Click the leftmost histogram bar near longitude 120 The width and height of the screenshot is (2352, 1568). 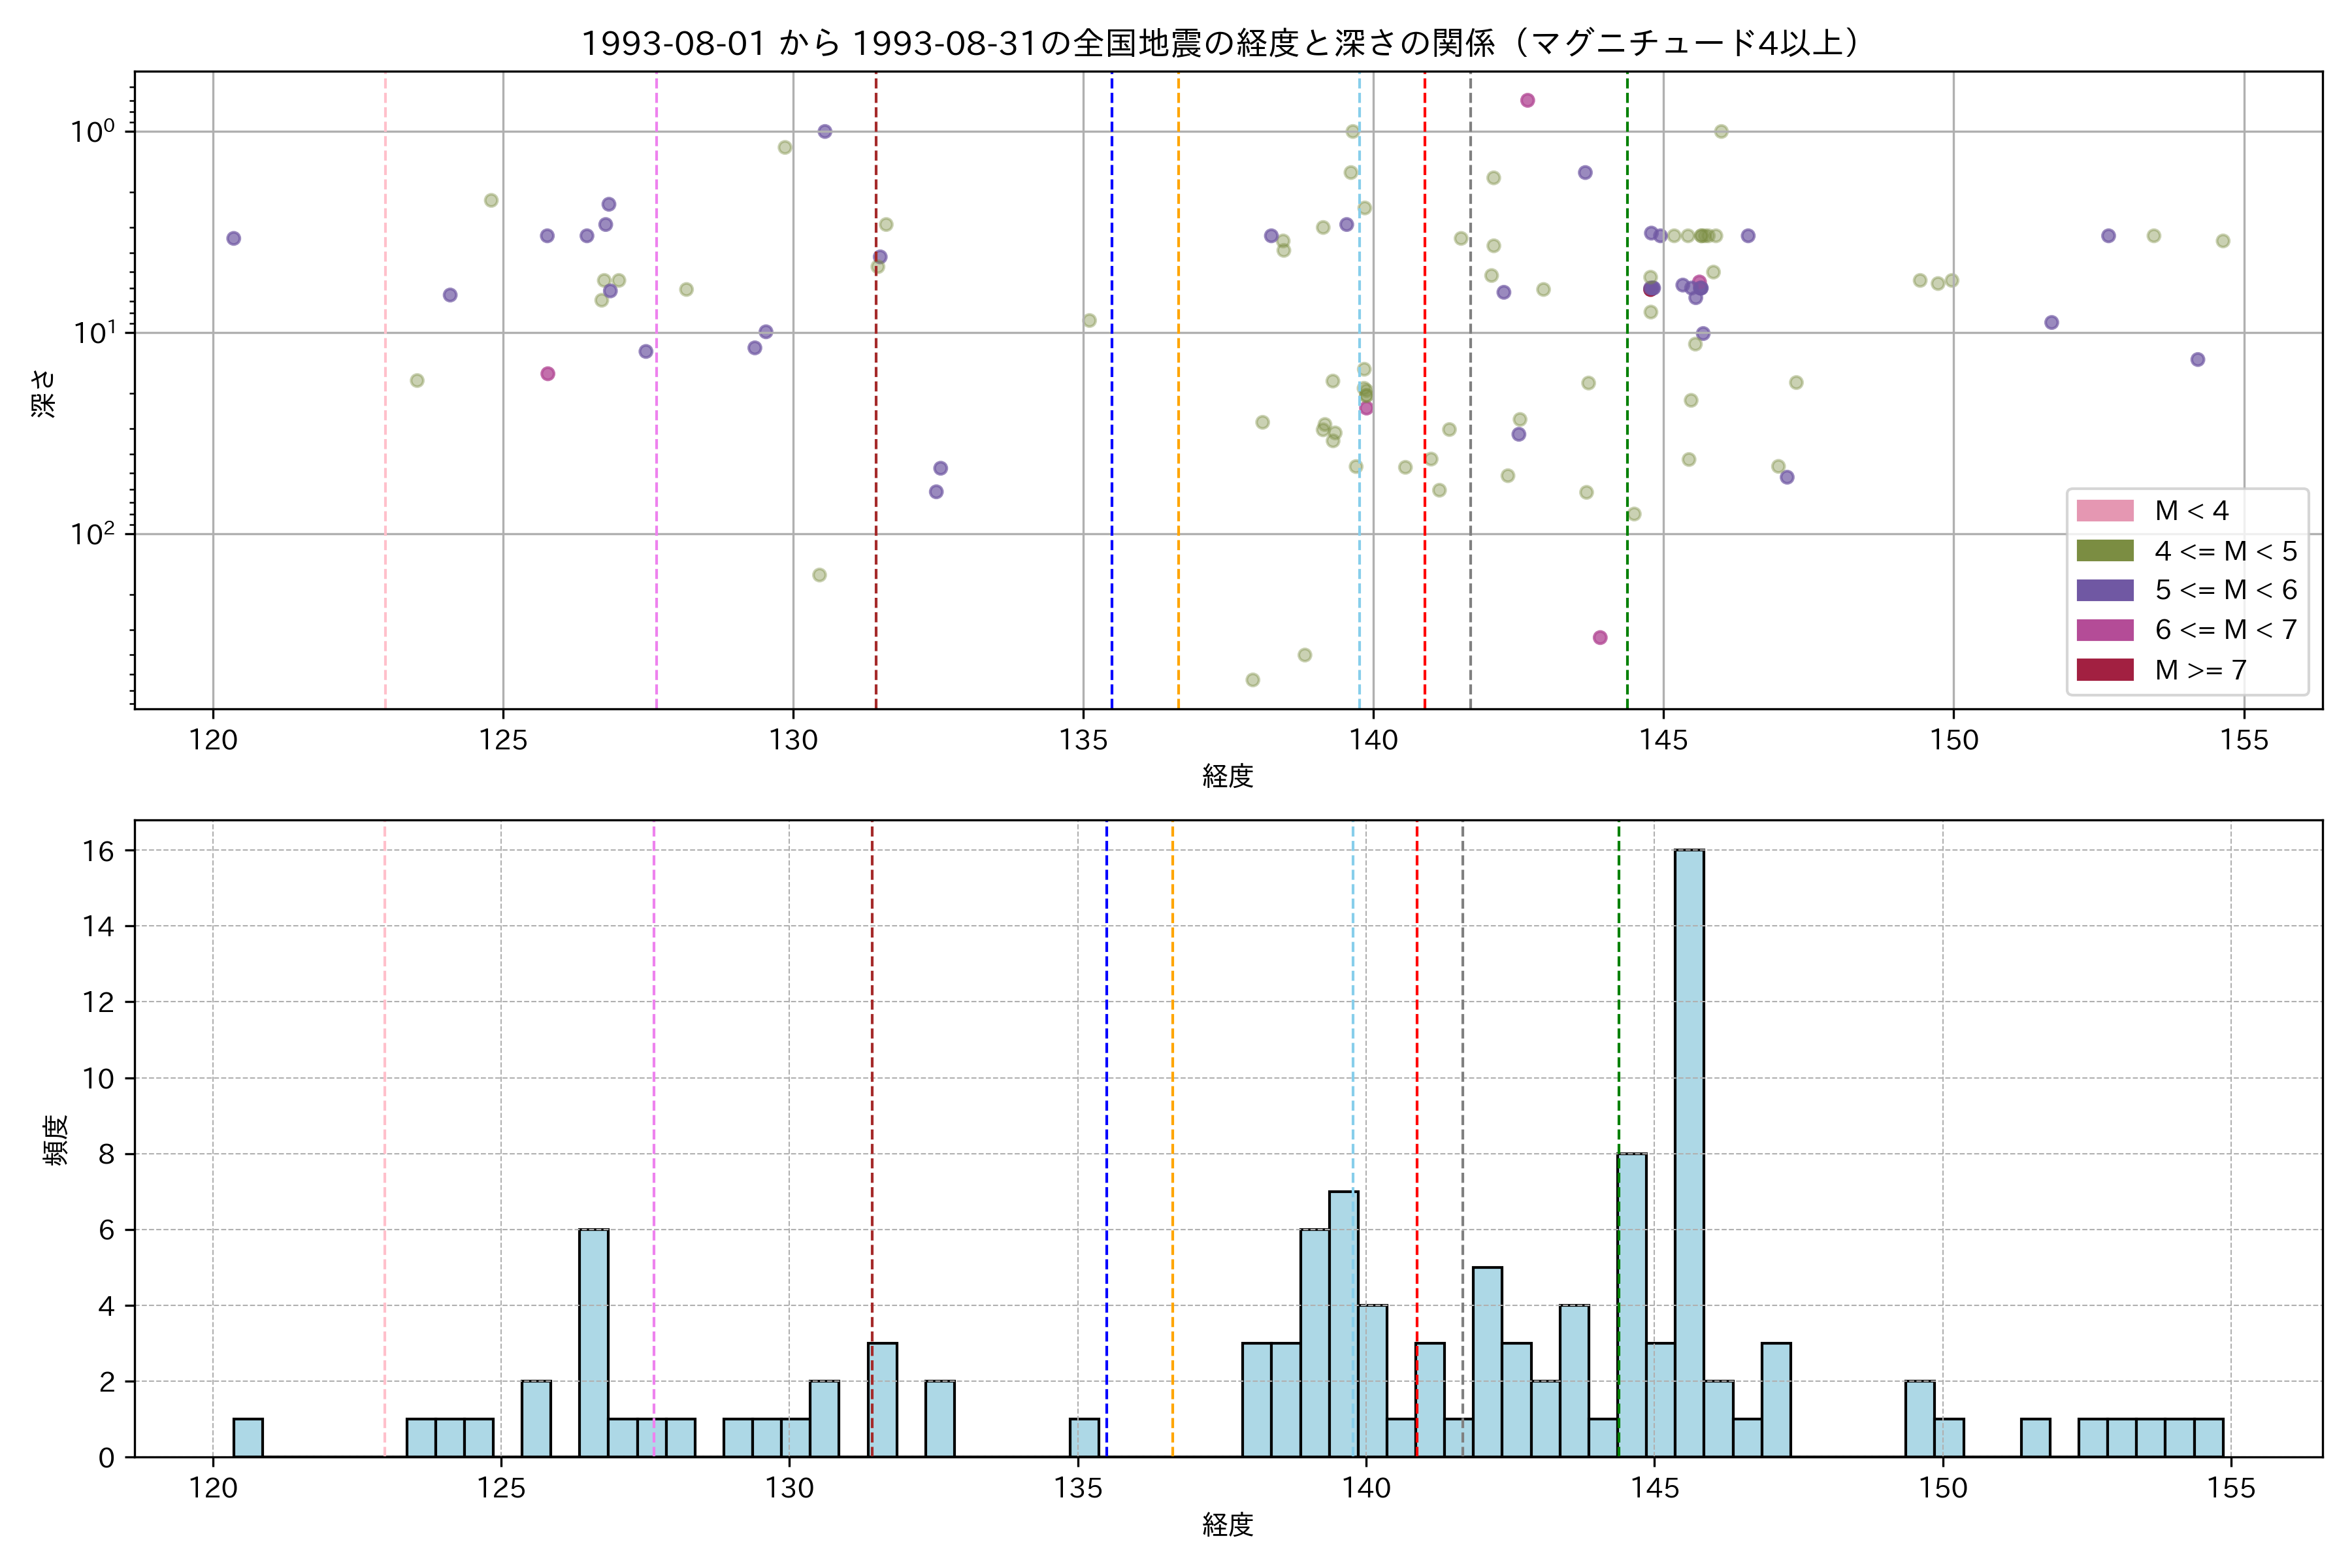[x=248, y=1438]
